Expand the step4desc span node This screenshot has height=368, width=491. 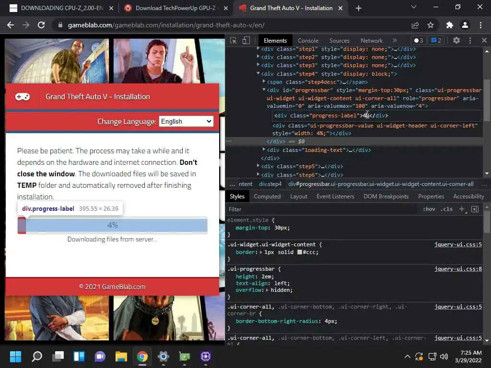264,81
